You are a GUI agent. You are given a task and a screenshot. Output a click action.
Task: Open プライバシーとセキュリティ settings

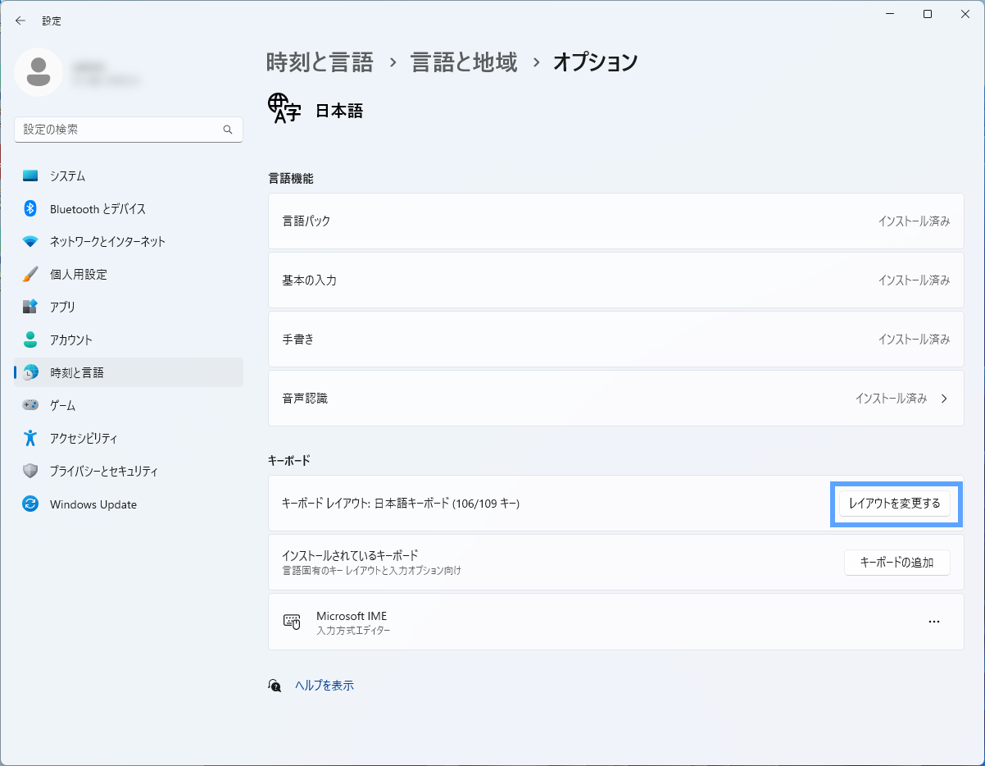[x=129, y=471]
